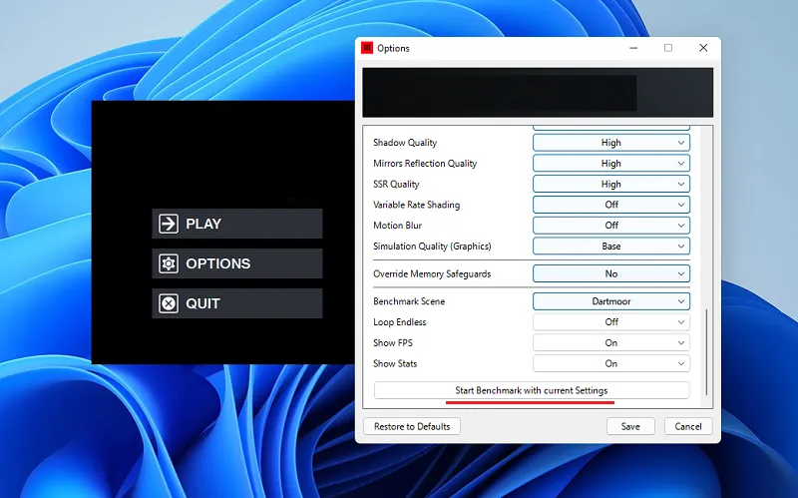Open the Mirrors Reflection Quality dropdown
798x498 pixels.
[611, 164]
